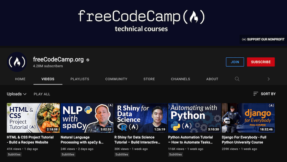Open the Sort By menu

(264, 94)
